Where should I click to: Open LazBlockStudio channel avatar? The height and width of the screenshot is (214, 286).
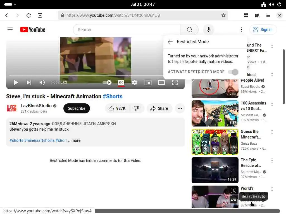click(x=12, y=108)
